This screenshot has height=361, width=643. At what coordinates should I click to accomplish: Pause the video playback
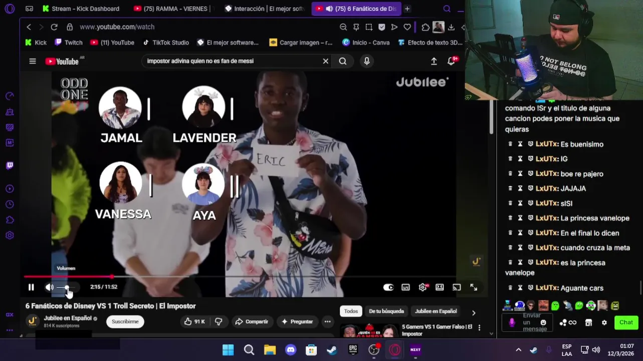pyautogui.click(x=31, y=287)
